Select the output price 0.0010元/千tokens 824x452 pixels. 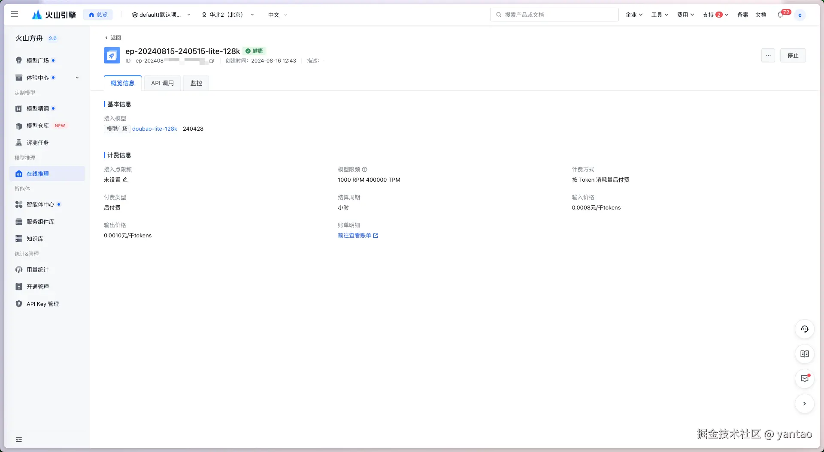(x=128, y=236)
